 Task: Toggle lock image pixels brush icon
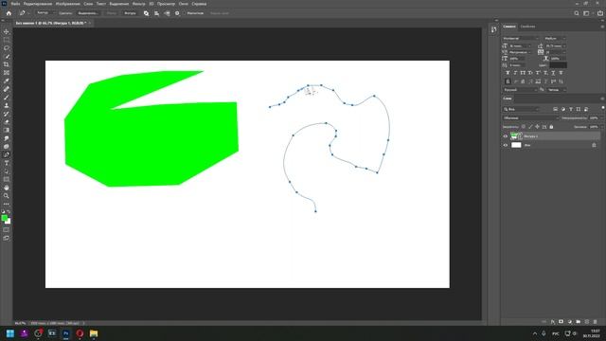click(x=530, y=127)
